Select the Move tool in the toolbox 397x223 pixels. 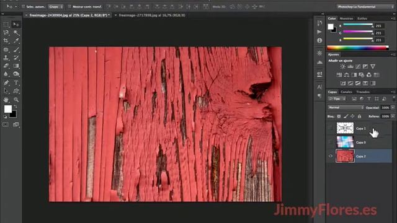pyautogui.click(x=16, y=24)
